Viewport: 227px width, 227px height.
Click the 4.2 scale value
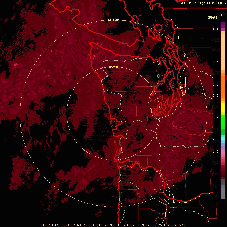216,107
